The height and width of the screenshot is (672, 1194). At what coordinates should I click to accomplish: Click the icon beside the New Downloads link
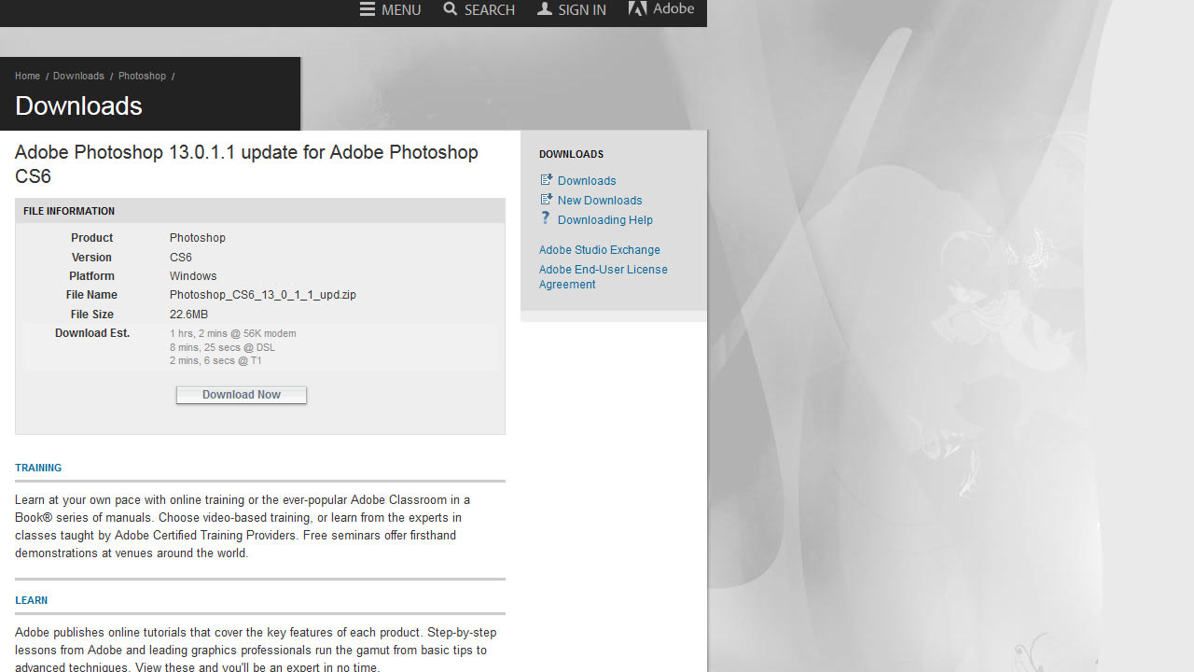(547, 199)
